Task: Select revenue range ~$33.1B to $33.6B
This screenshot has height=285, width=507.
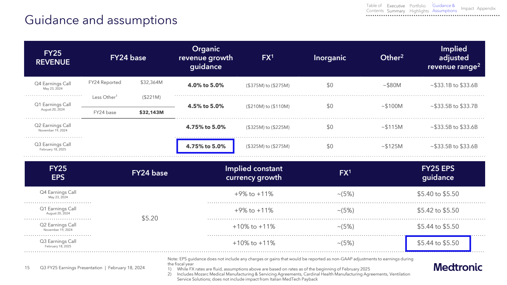Action: (454, 85)
